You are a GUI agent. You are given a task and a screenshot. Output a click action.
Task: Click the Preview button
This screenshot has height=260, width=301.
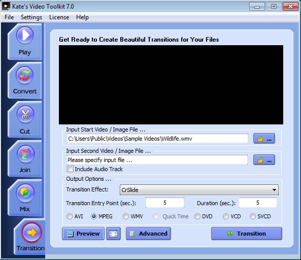(x=83, y=234)
